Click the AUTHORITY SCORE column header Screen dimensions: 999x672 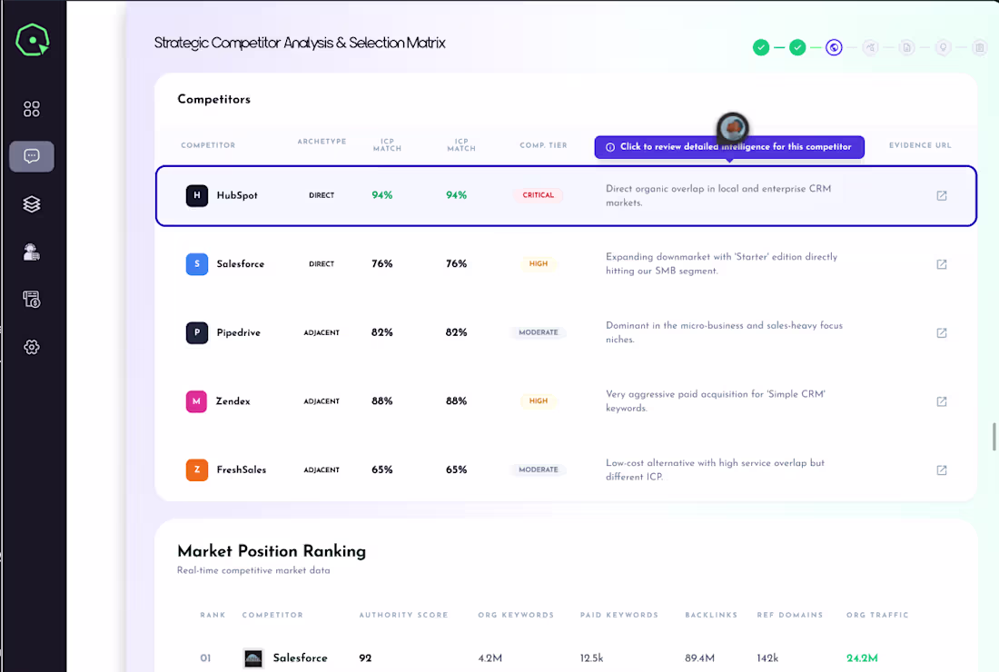click(x=404, y=615)
